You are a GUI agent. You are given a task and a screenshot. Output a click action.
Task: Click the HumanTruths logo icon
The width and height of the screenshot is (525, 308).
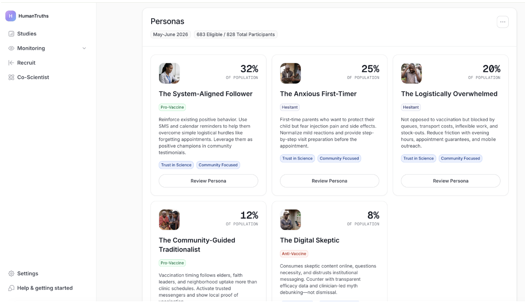[x=10, y=16]
